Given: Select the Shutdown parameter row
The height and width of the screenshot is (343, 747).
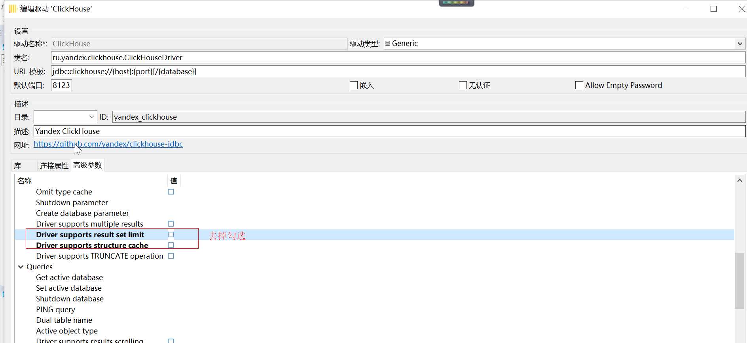Looking at the screenshot, I should click(x=72, y=202).
